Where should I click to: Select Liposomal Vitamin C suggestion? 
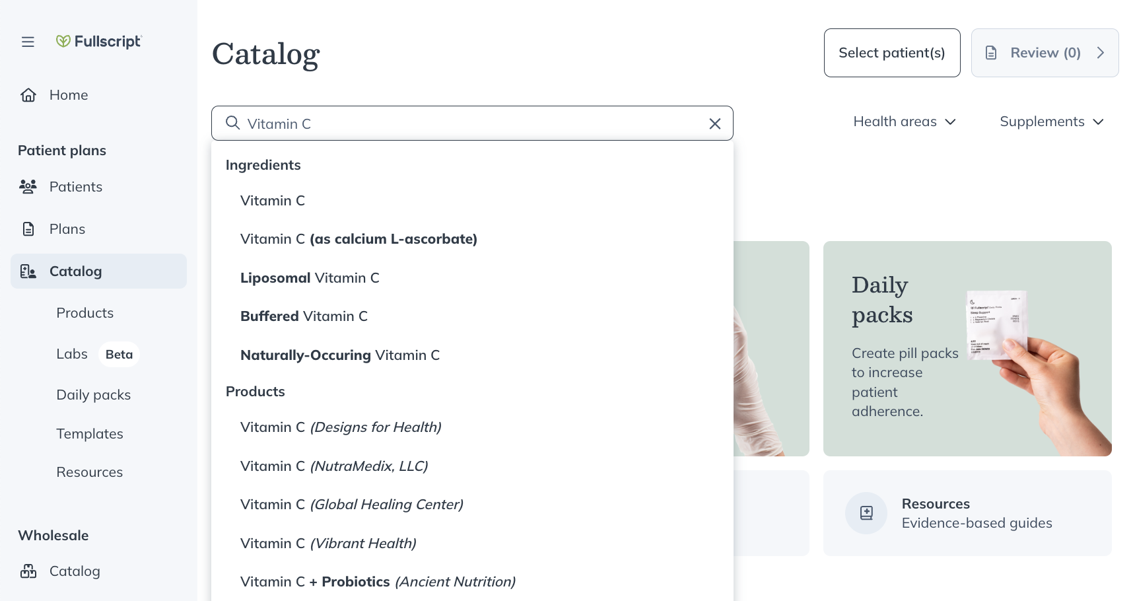310,277
